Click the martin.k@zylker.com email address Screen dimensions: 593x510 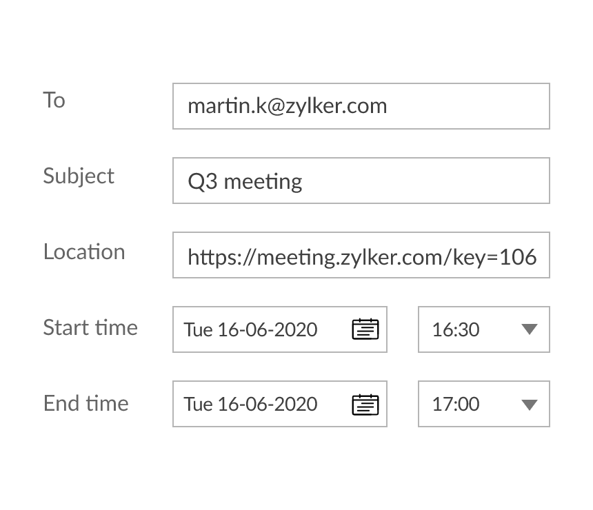287,106
